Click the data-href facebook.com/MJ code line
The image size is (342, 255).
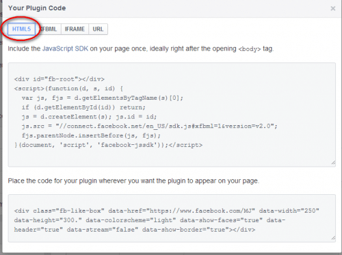(x=167, y=211)
